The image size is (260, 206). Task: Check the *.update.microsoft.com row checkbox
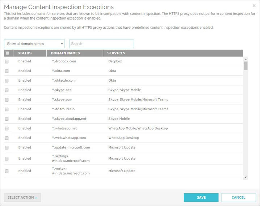7,148
